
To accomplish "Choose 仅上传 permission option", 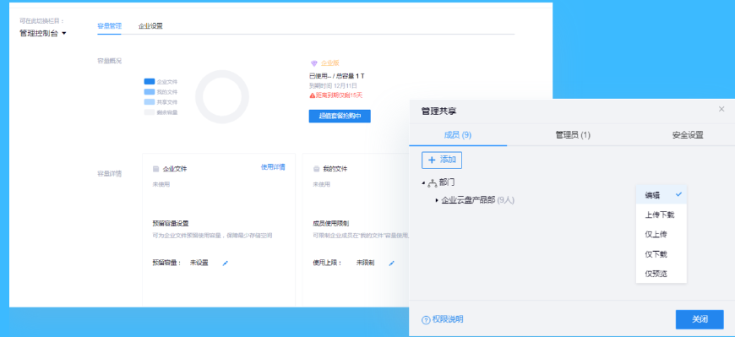I will click(x=661, y=235).
